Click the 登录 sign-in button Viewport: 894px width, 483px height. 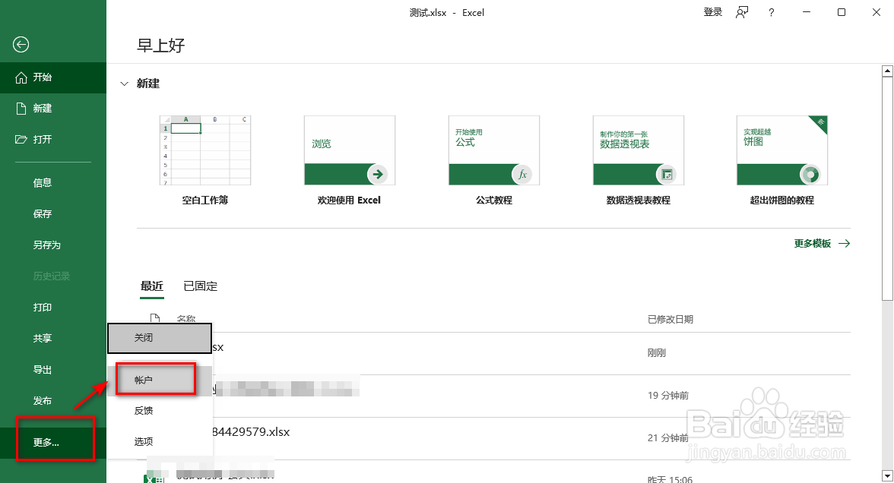click(713, 12)
